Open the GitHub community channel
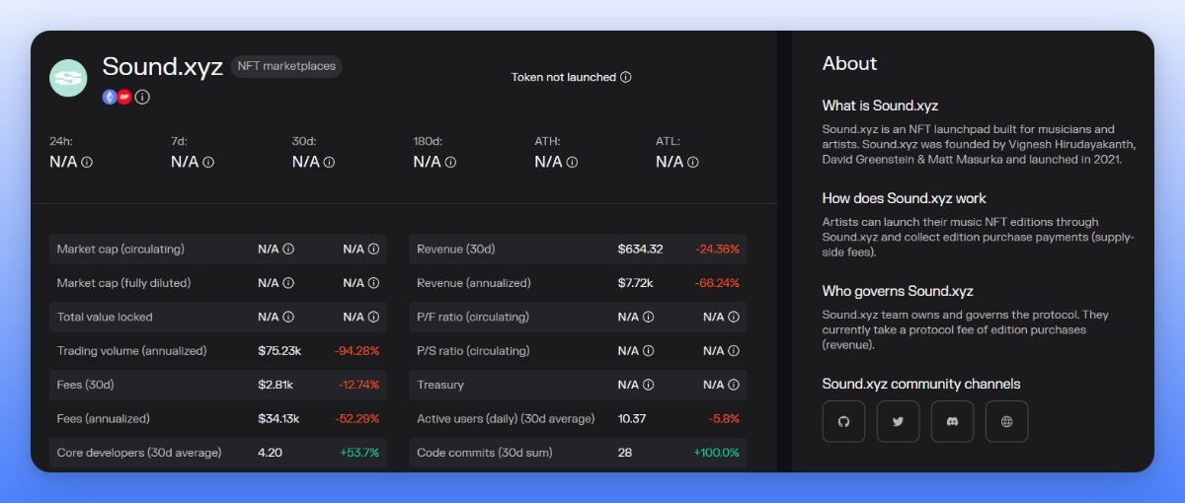This screenshot has height=503, width=1185. (x=843, y=421)
